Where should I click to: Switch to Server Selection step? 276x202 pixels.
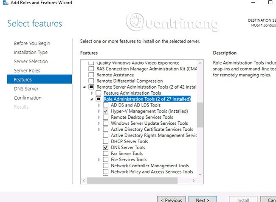[31, 62]
